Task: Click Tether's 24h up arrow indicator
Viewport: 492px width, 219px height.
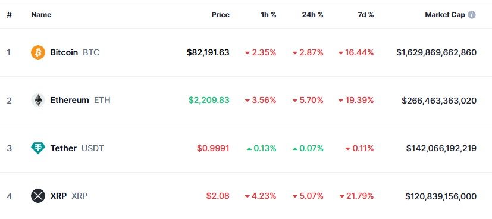Action: click(x=294, y=149)
